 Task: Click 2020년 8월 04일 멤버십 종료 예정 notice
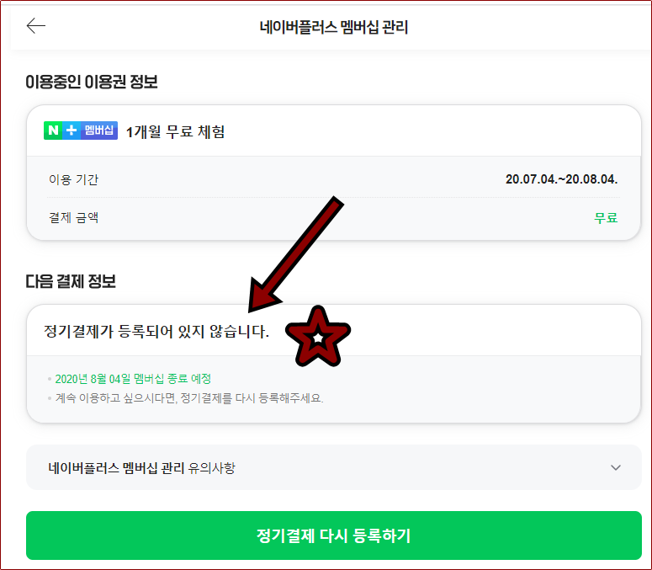[x=133, y=379]
